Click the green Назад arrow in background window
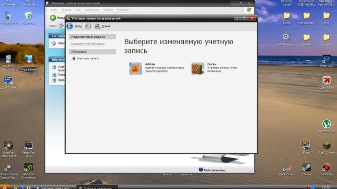 [53, 18]
